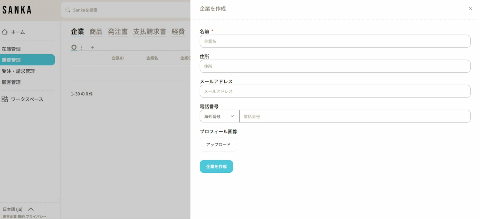Switch to the 商品 tab
This screenshot has width=480, height=219.
pos(96,32)
